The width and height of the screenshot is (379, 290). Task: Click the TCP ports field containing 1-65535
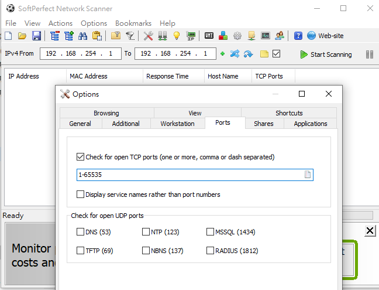(195, 175)
